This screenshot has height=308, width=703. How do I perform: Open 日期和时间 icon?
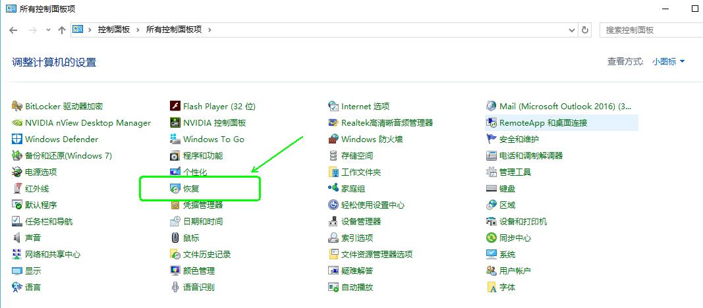click(x=175, y=221)
